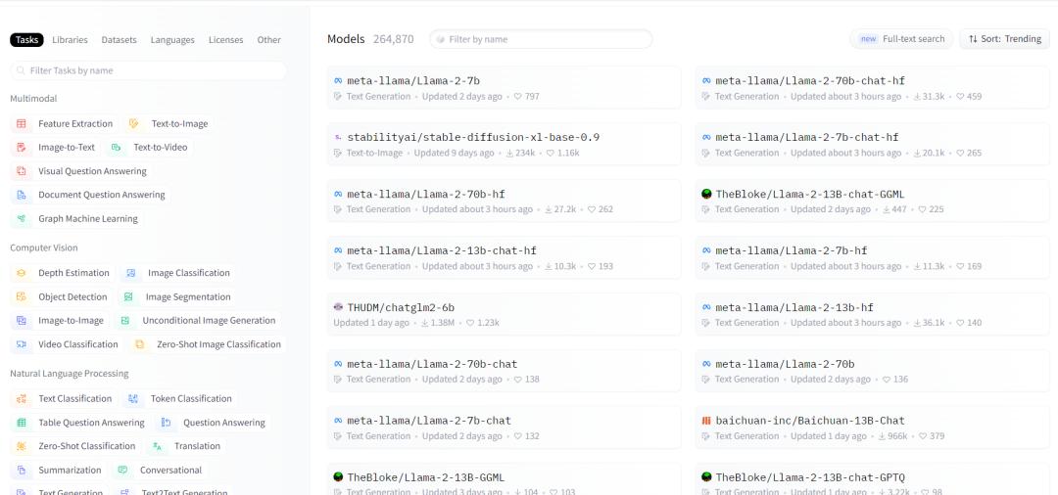Click the Depth Estimation icon
This screenshot has width=1058, height=495.
coord(22,274)
